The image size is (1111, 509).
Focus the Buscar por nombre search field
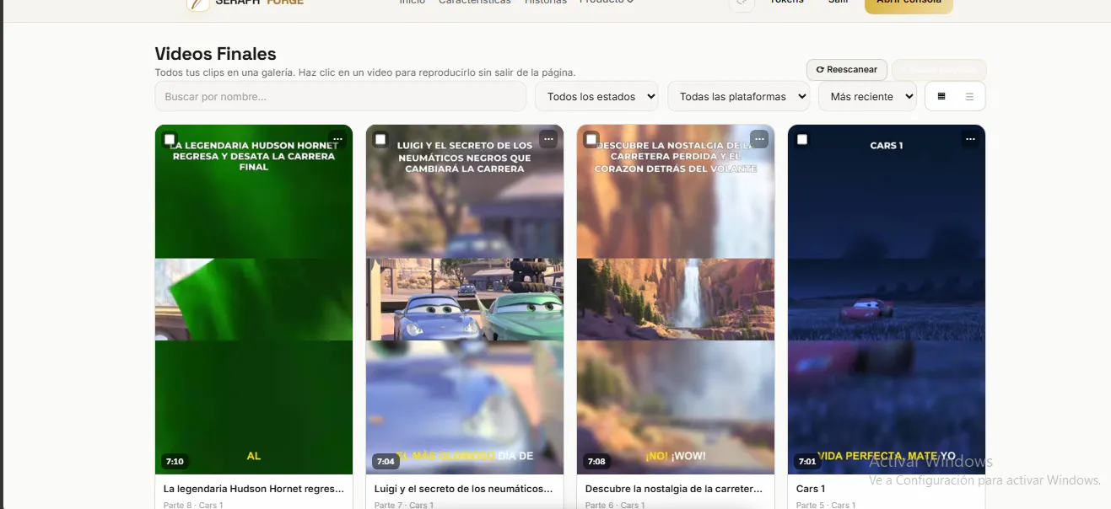(341, 96)
